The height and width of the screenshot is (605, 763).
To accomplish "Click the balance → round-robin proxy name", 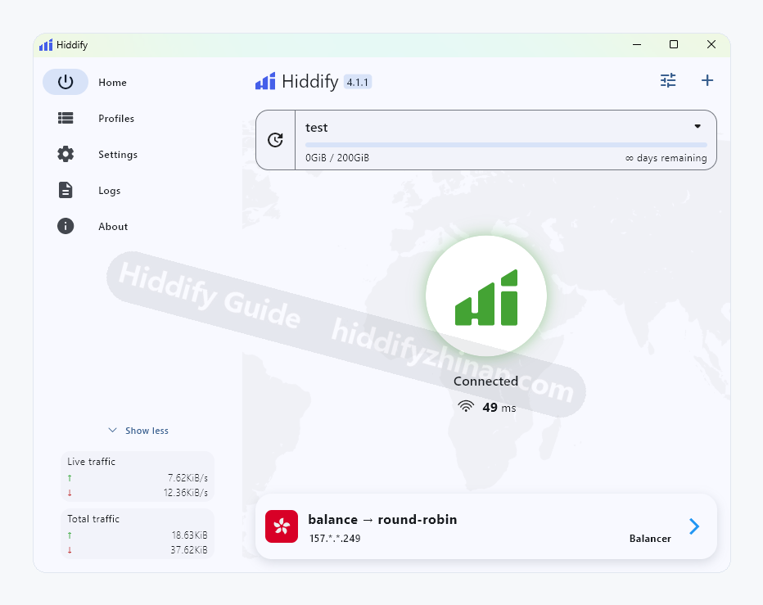I will tap(382, 519).
